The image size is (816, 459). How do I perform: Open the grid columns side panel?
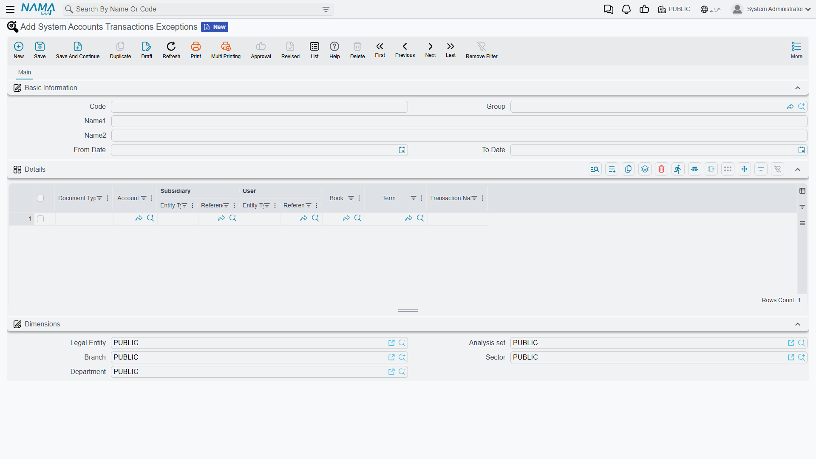[802, 191]
